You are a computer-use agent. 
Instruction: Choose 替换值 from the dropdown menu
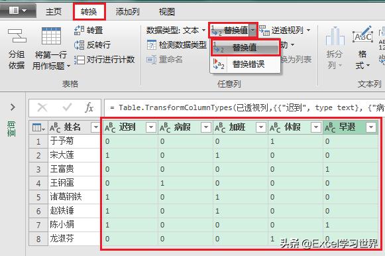point(245,47)
